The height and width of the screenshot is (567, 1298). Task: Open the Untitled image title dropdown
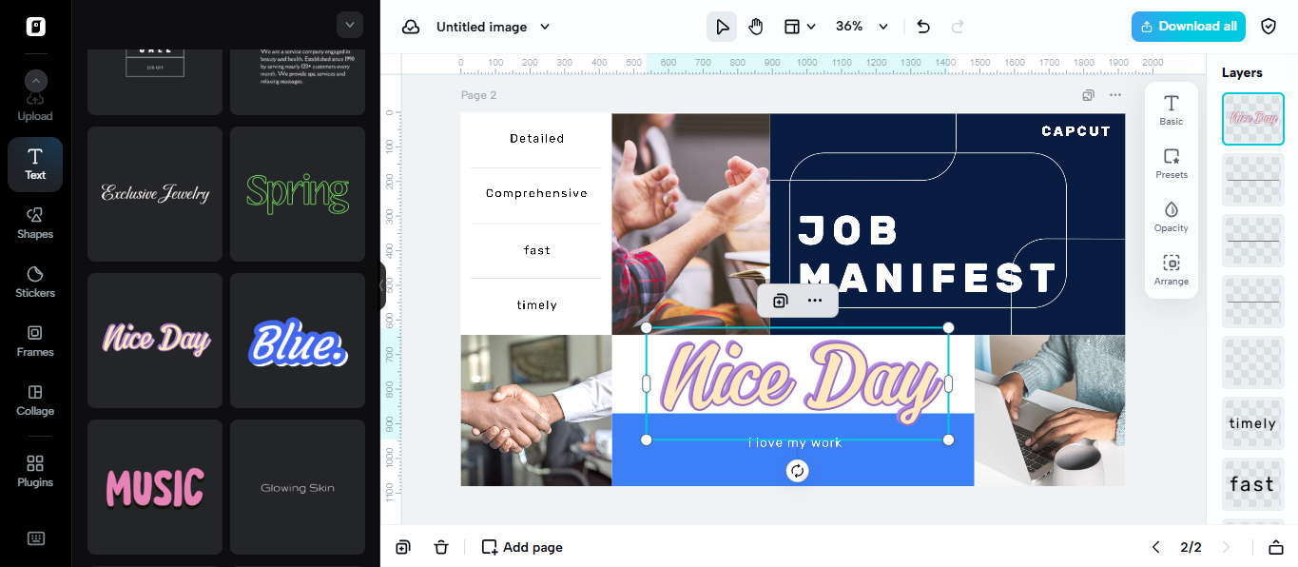[x=493, y=27]
